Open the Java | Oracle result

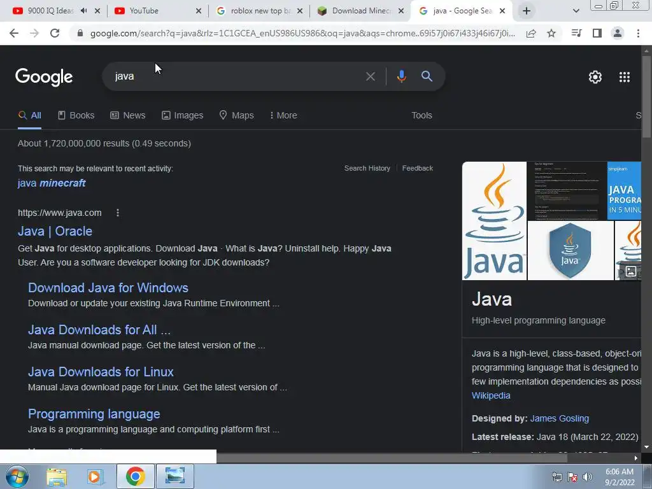click(x=55, y=231)
